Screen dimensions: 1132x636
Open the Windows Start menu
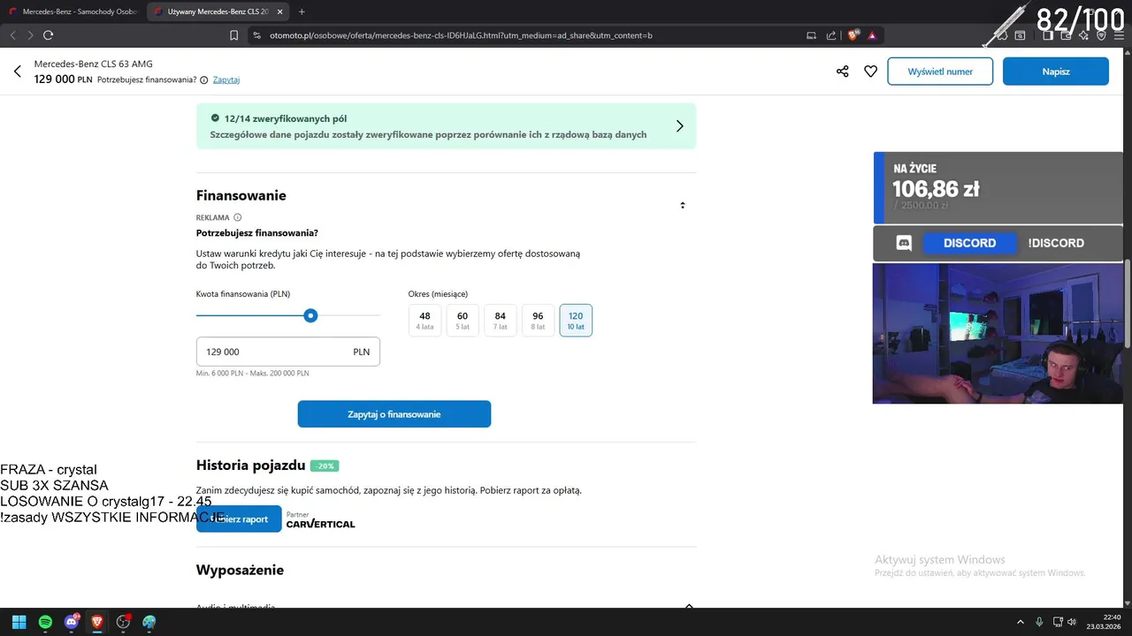tap(19, 622)
